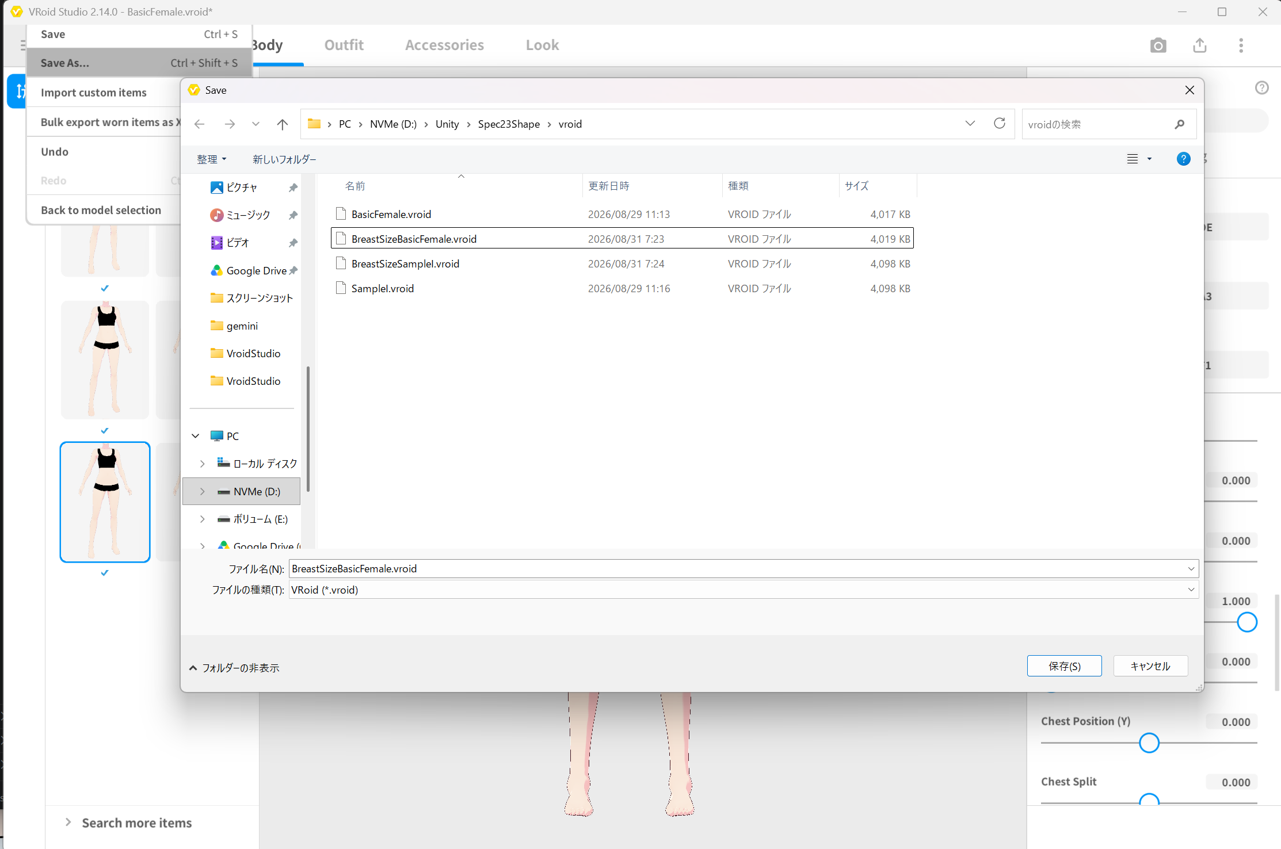Click NVMe (D:) in the address breadcrumb

[x=393, y=124]
